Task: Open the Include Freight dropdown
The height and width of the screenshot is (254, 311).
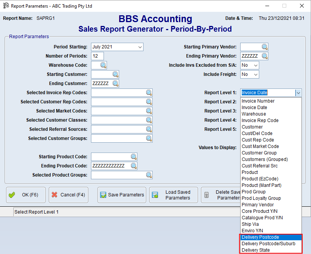Action: click(x=255, y=74)
